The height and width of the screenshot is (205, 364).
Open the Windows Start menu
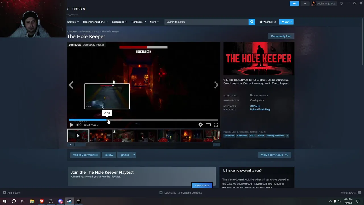click(x=4, y=201)
